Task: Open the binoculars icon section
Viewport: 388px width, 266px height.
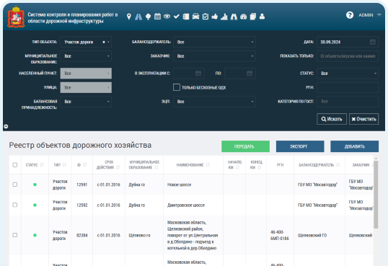Action: coord(234,17)
